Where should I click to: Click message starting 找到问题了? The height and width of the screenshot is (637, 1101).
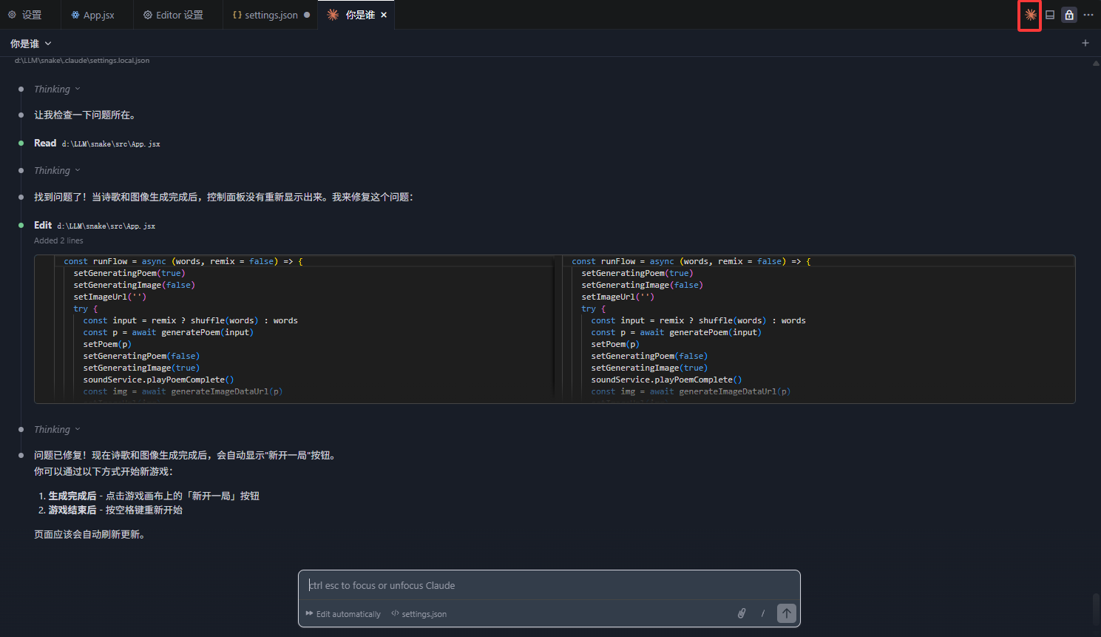pos(223,197)
